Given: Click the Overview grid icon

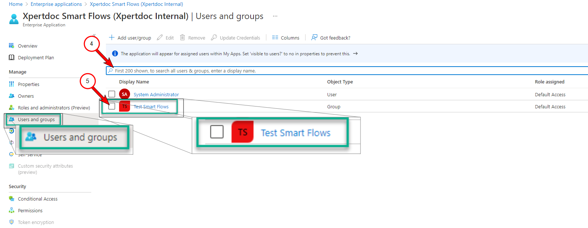Looking at the screenshot, I should click(x=11, y=46).
